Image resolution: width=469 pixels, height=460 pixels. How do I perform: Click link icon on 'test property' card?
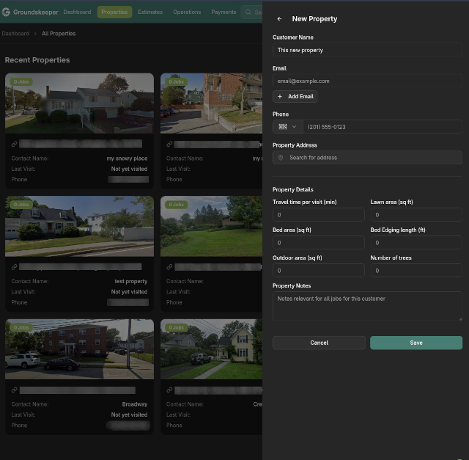pyautogui.click(x=15, y=268)
